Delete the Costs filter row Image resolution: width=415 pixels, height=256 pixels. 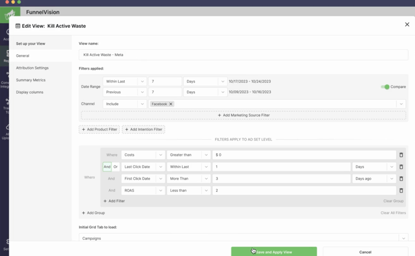pyautogui.click(x=401, y=155)
